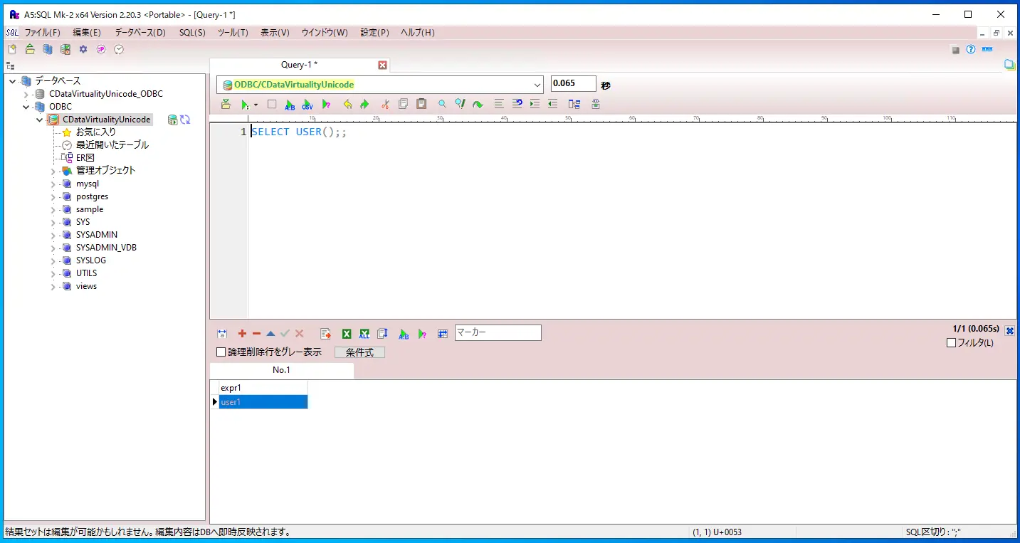Click the open file folder icon
Viewport: 1020px width, 543px height.
coord(30,49)
